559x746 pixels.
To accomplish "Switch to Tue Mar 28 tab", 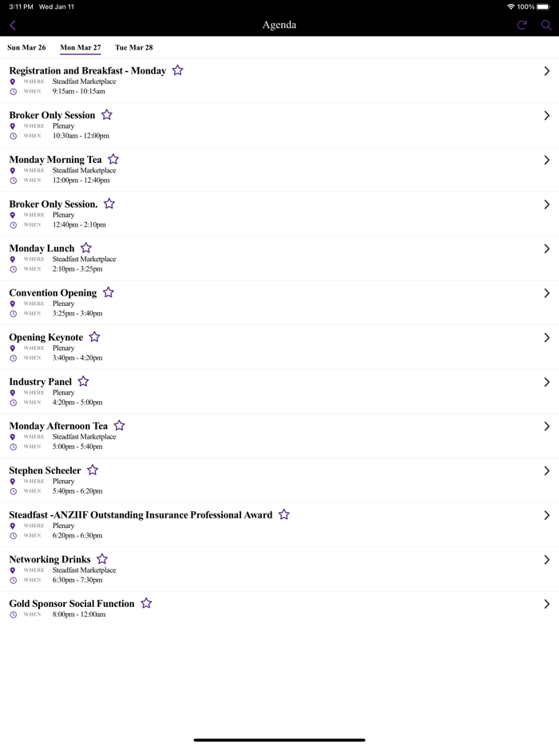I will 133,48.
